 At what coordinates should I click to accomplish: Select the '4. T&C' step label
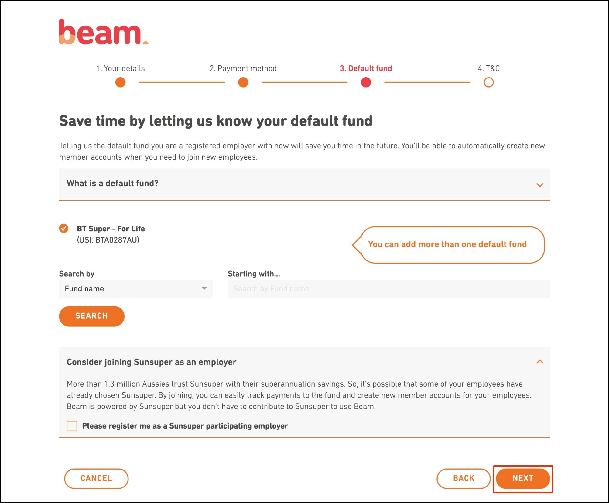click(x=488, y=68)
